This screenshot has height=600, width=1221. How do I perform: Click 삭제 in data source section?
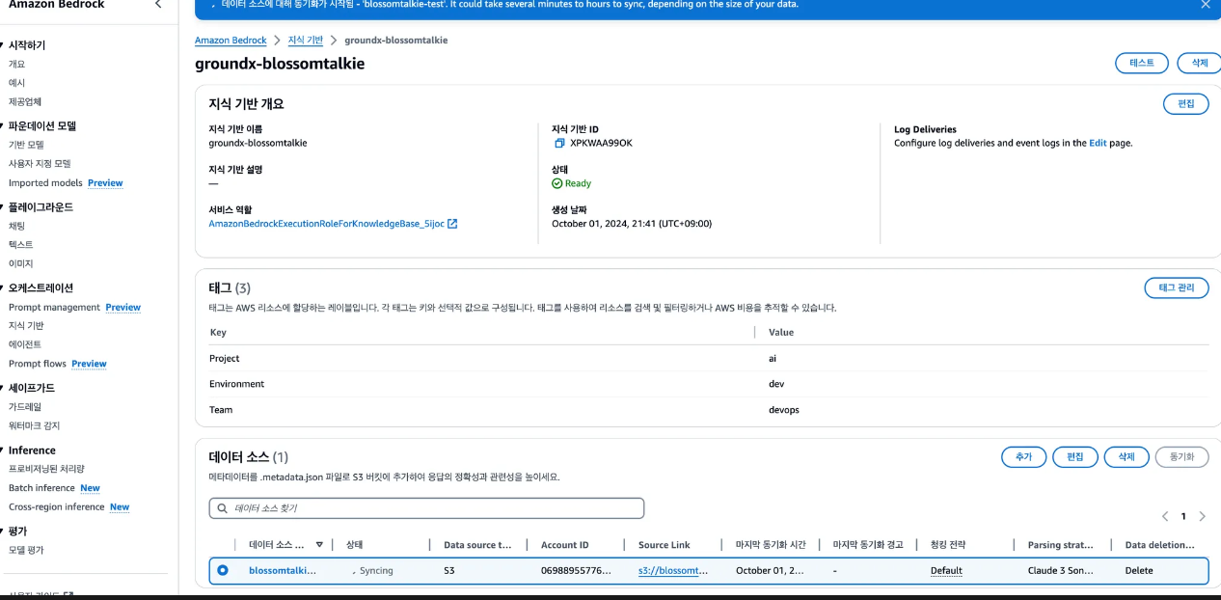click(x=1126, y=457)
